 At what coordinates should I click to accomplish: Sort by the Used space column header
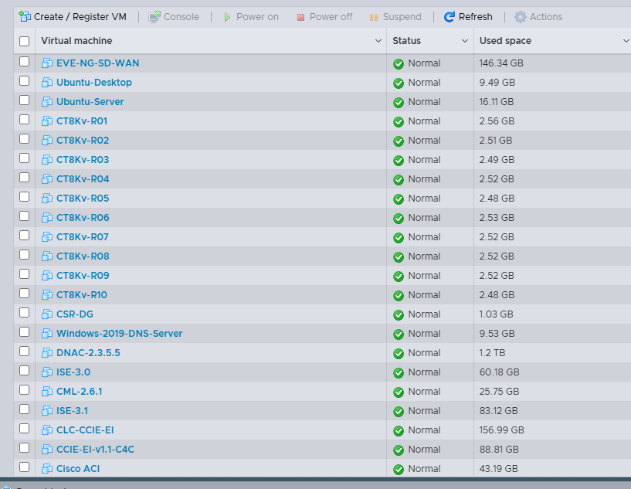pos(505,41)
